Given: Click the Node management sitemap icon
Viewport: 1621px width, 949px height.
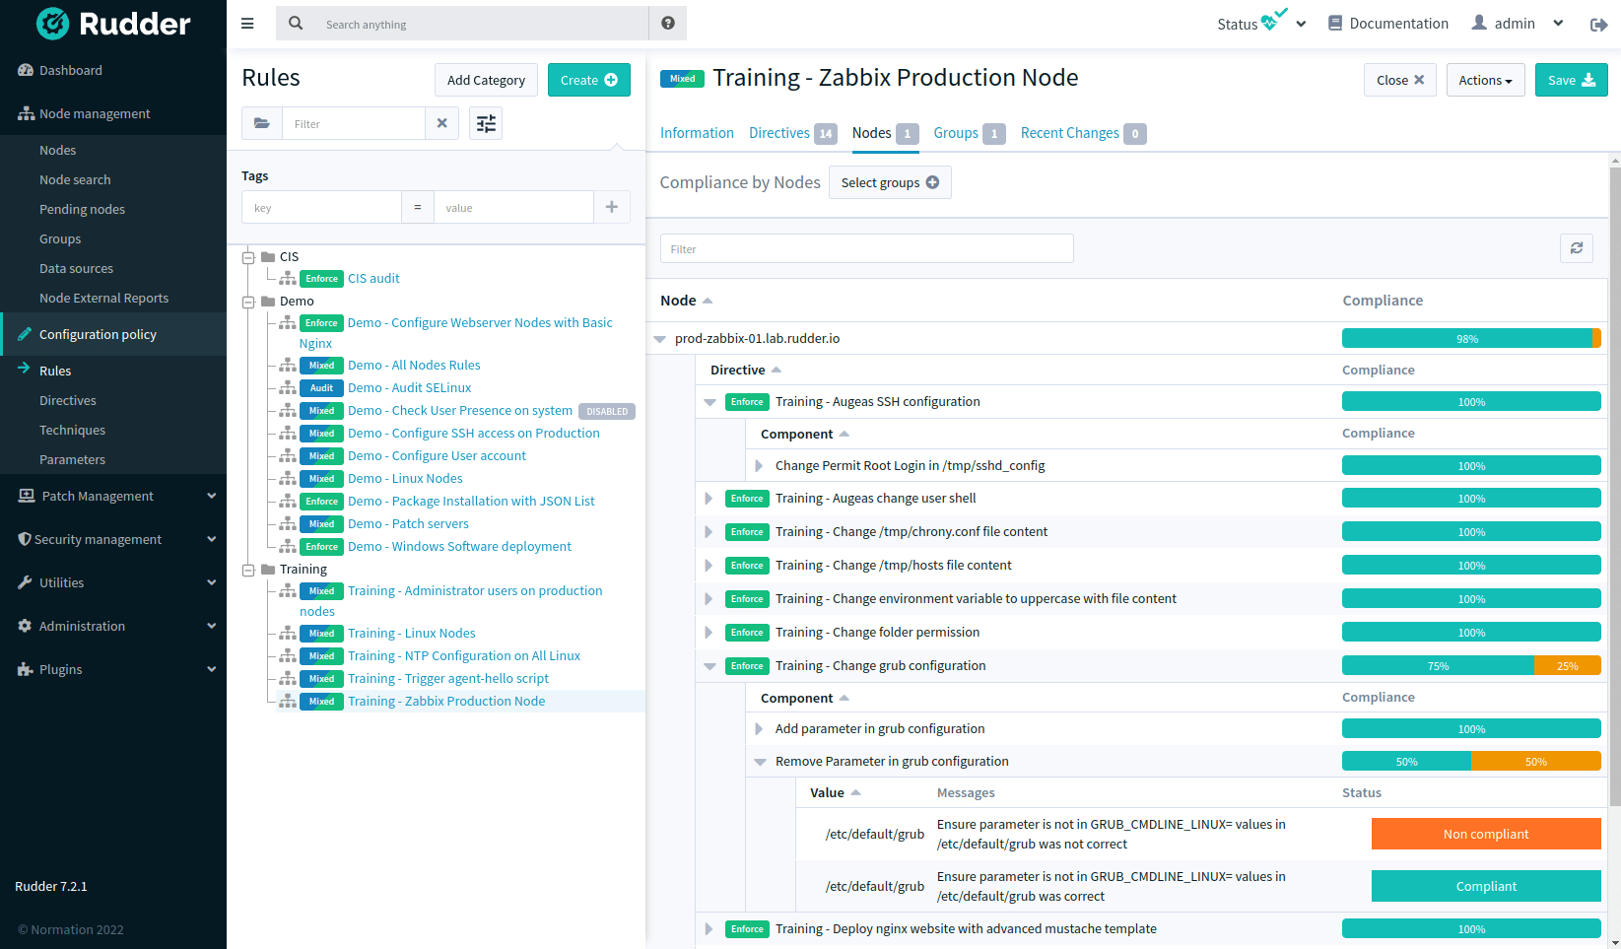Looking at the screenshot, I should pyautogui.click(x=26, y=114).
